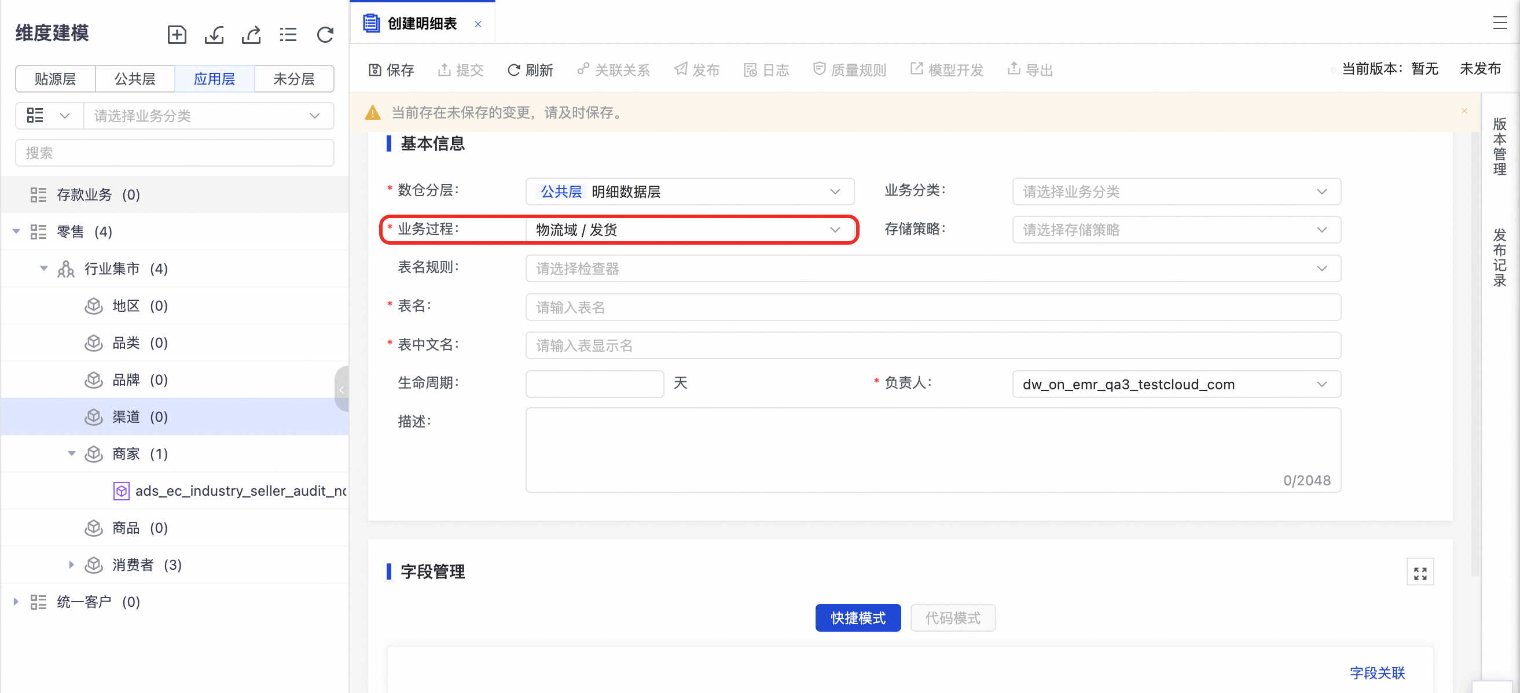
Task: Click the 创建明细表 tab document icon
Action: click(370, 23)
